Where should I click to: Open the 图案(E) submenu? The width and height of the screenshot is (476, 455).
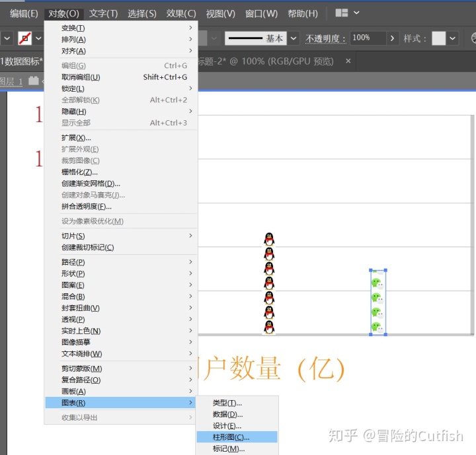[121, 285]
